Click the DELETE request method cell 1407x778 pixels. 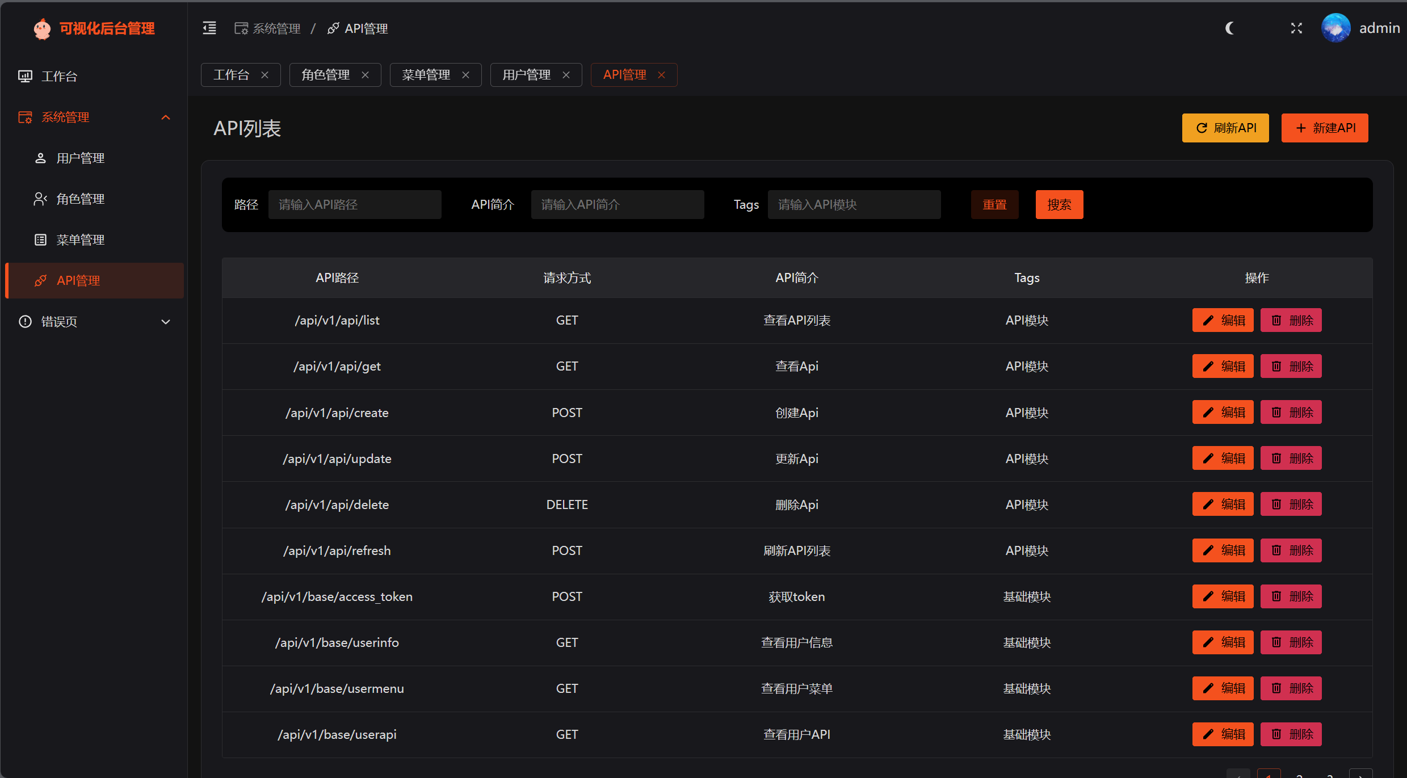(x=567, y=505)
